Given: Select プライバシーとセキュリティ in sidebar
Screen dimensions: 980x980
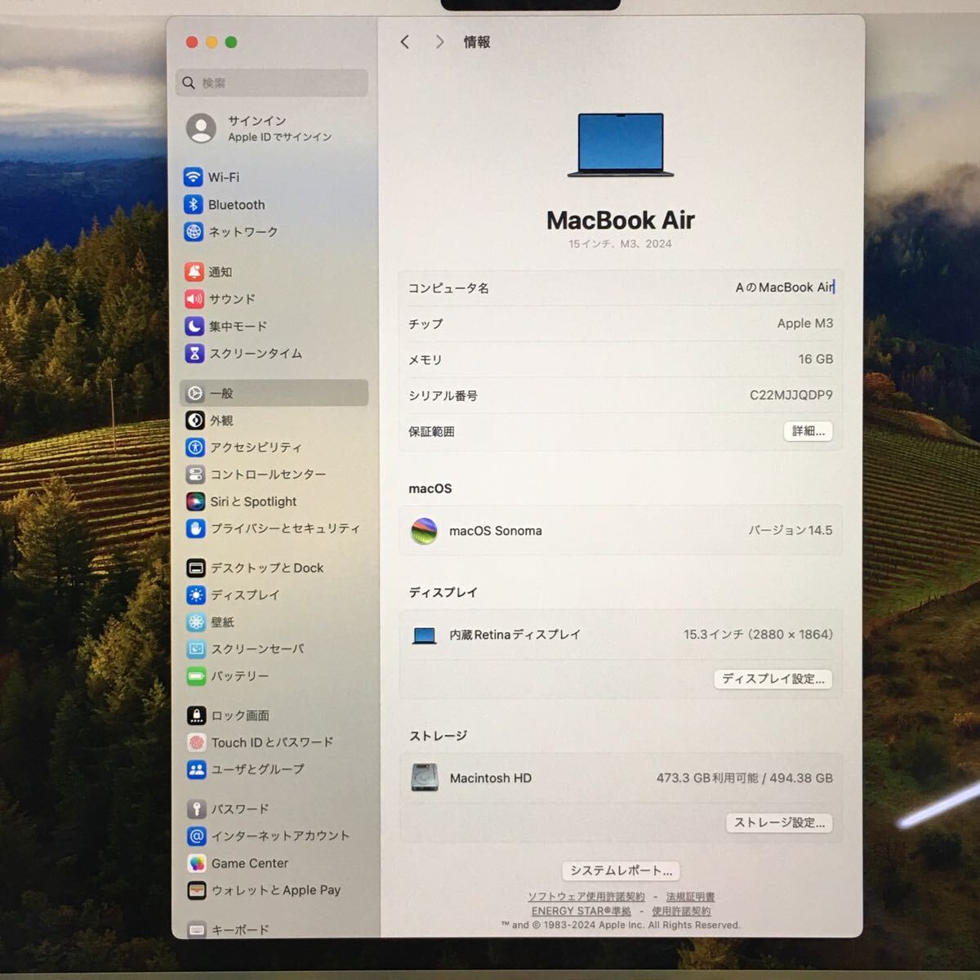Looking at the screenshot, I should (285, 528).
